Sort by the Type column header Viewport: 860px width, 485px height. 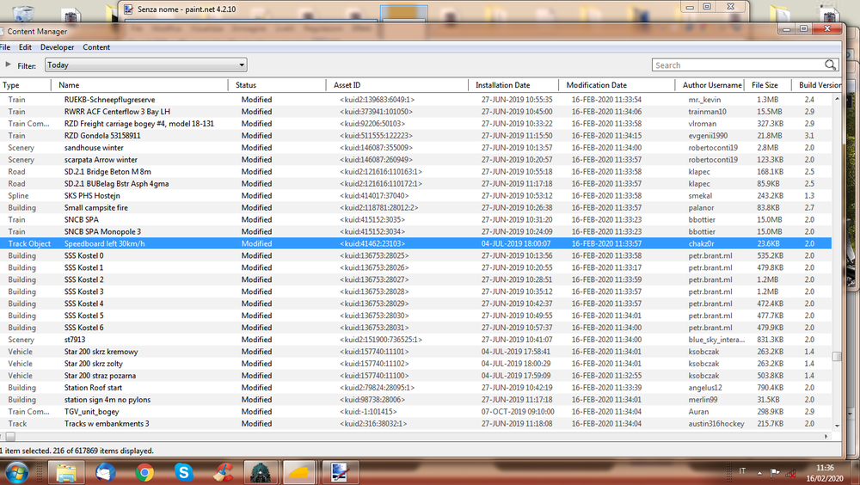(25, 85)
